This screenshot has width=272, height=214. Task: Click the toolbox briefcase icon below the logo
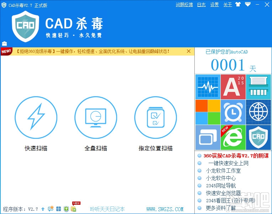pyautogui.click(x=4, y=43)
